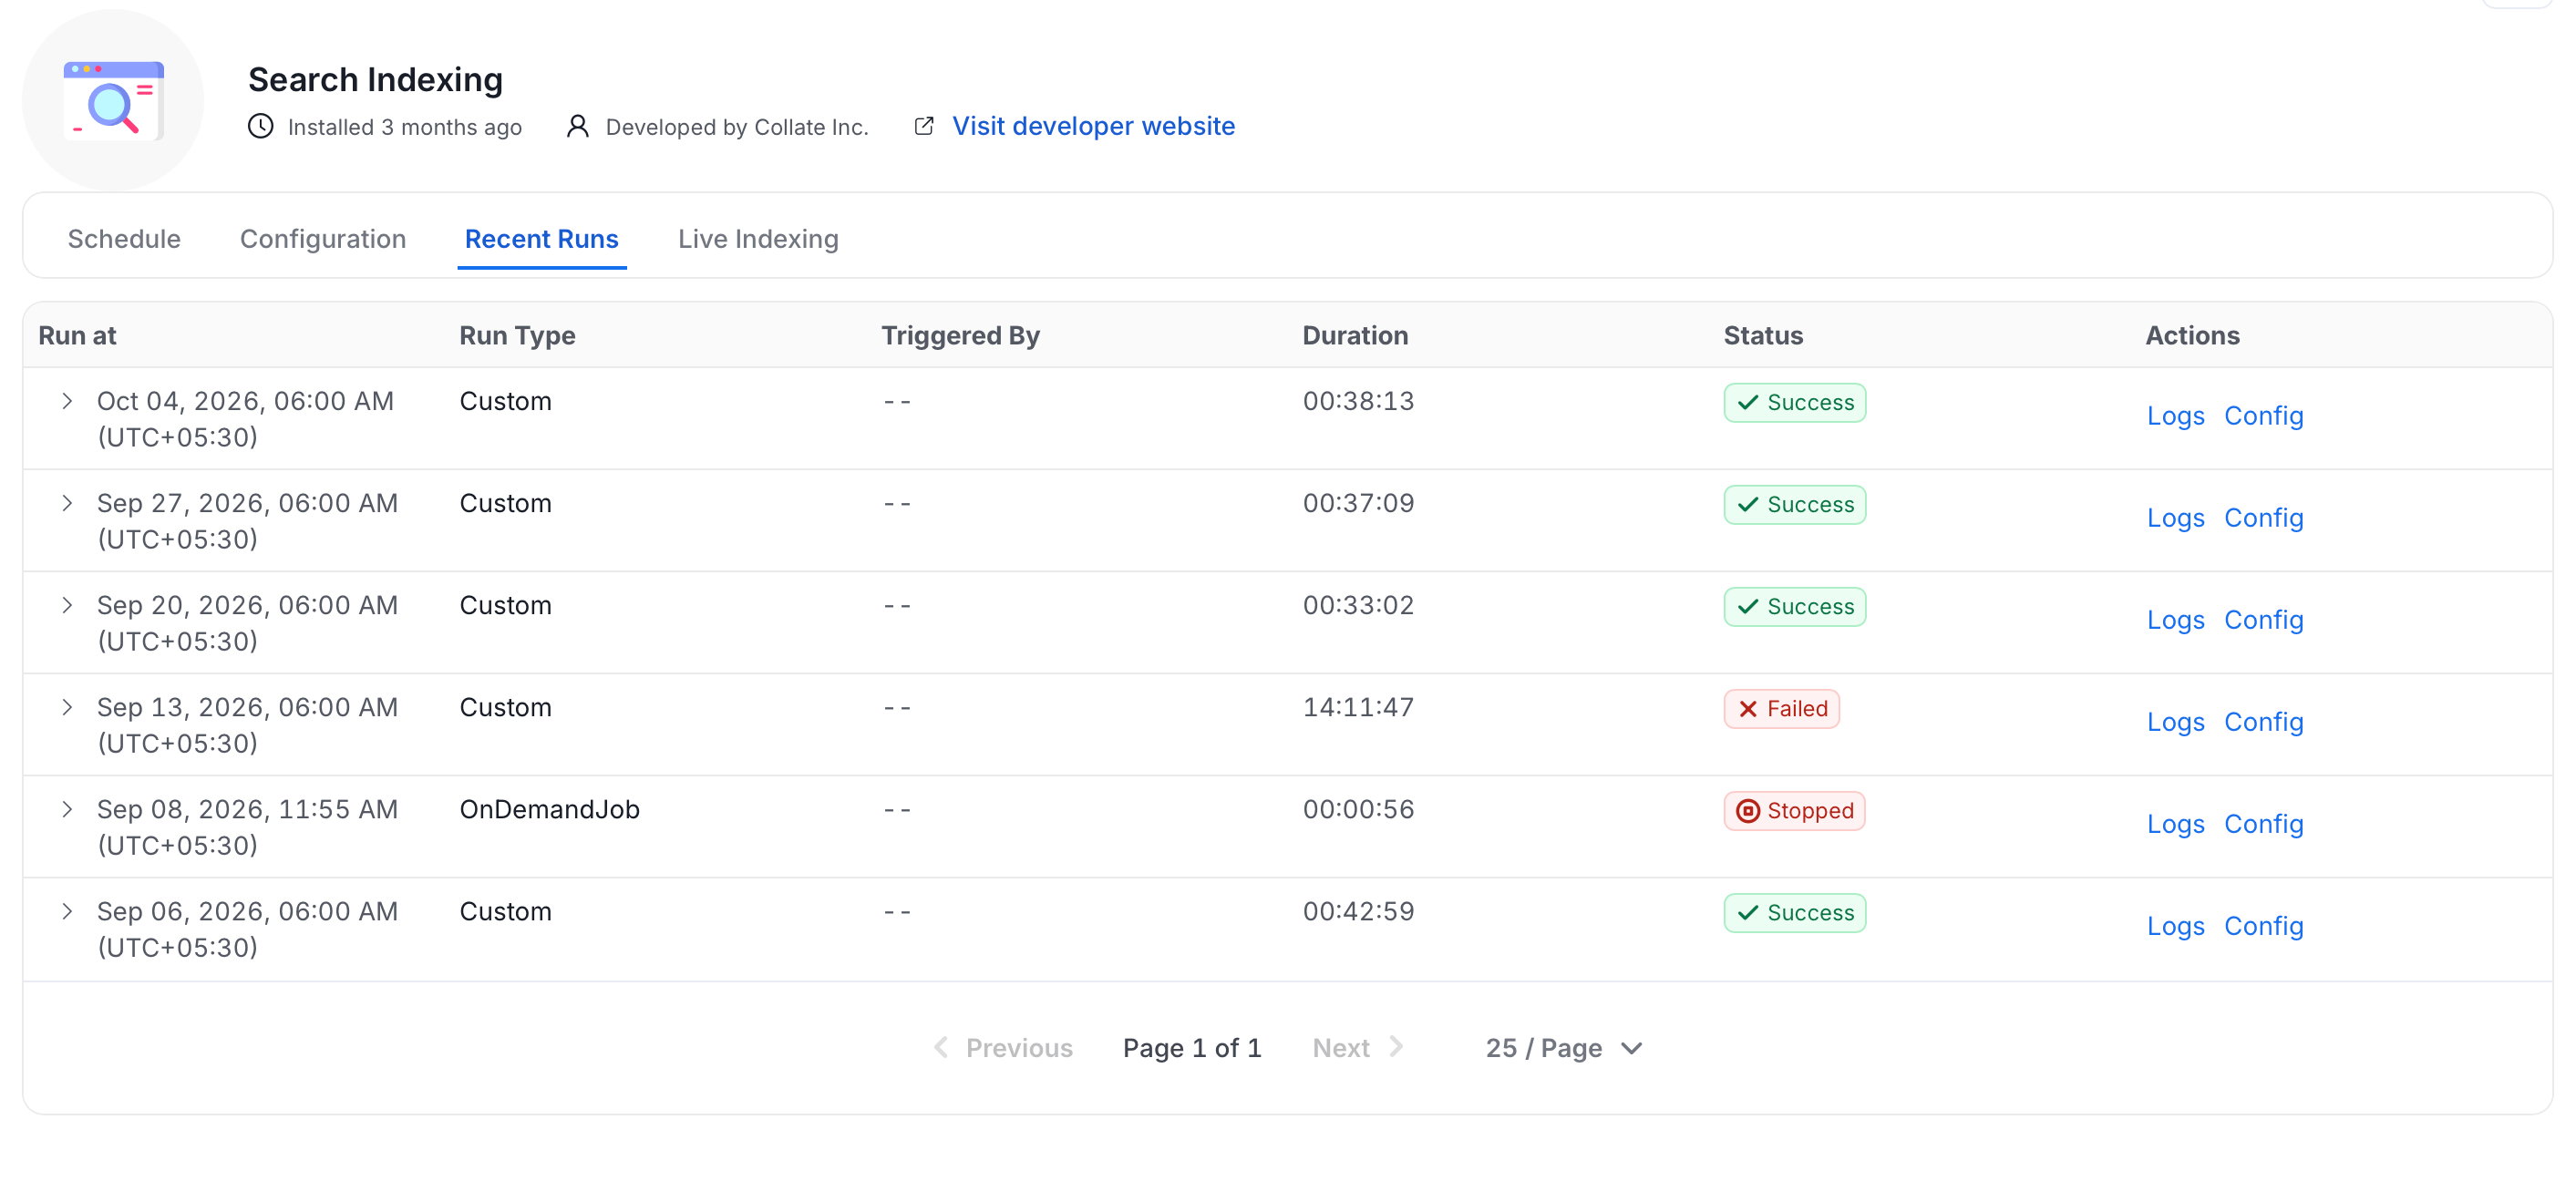
Task: Click the clock icon next to Installed
Action: coord(260,126)
